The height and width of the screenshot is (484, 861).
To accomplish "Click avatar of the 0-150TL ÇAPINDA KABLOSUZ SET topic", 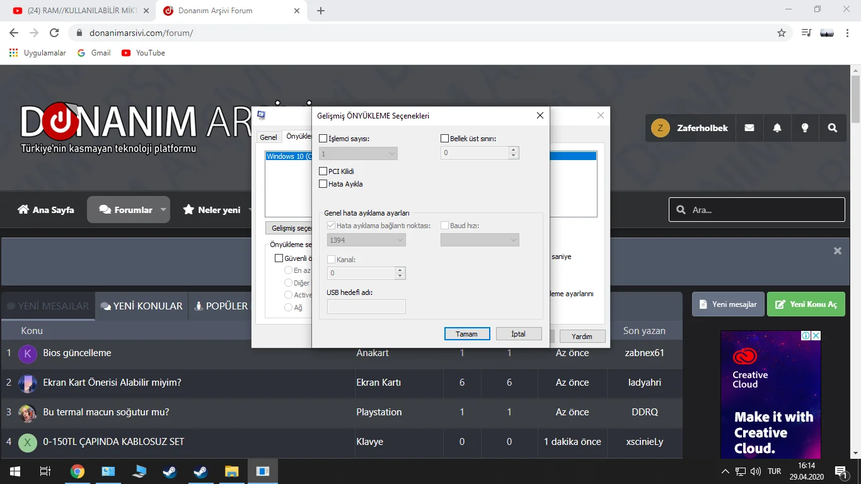I will (x=28, y=442).
